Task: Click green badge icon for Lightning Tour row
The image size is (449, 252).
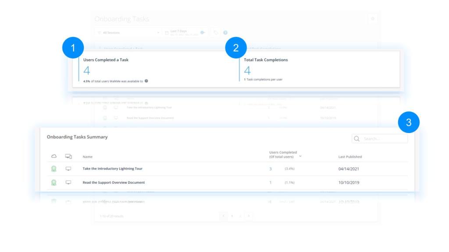Action: tap(54, 169)
